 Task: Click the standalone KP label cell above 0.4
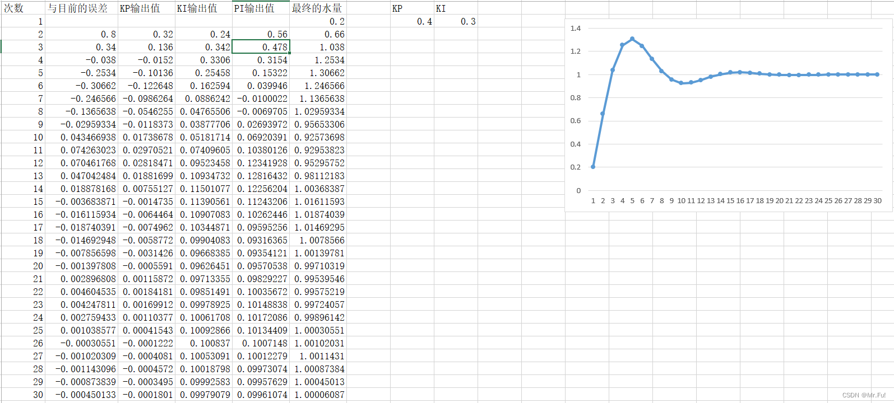pos(412,8)
